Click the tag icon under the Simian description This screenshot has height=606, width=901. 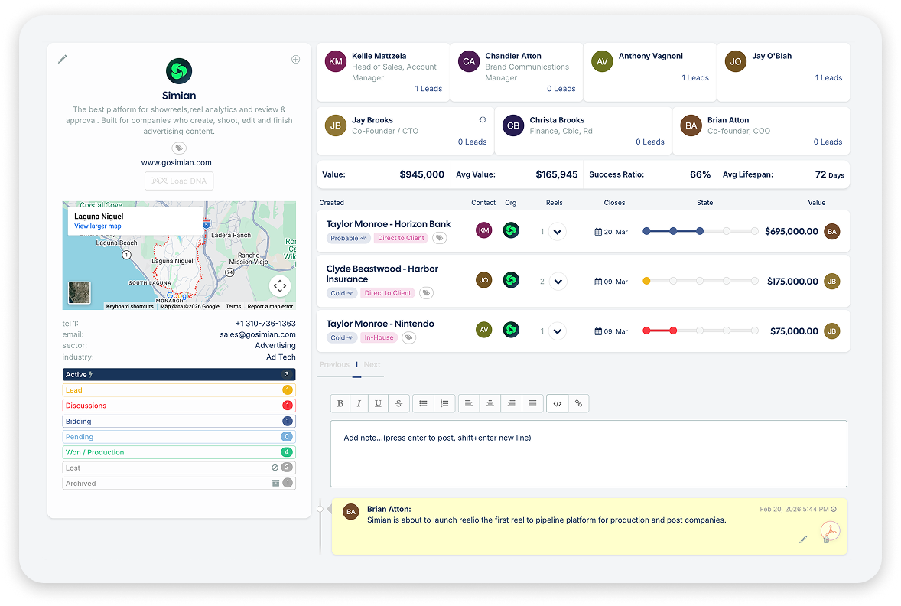(x=178, y=148)
